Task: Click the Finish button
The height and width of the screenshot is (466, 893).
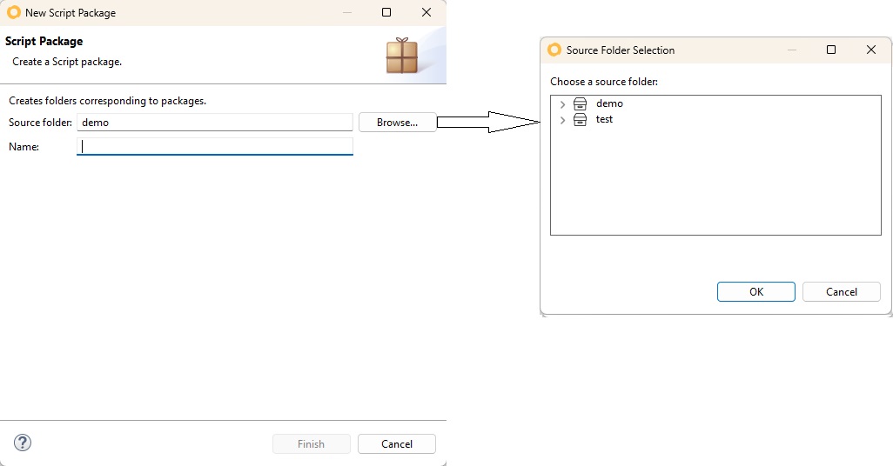Action: tap(311, 444)
